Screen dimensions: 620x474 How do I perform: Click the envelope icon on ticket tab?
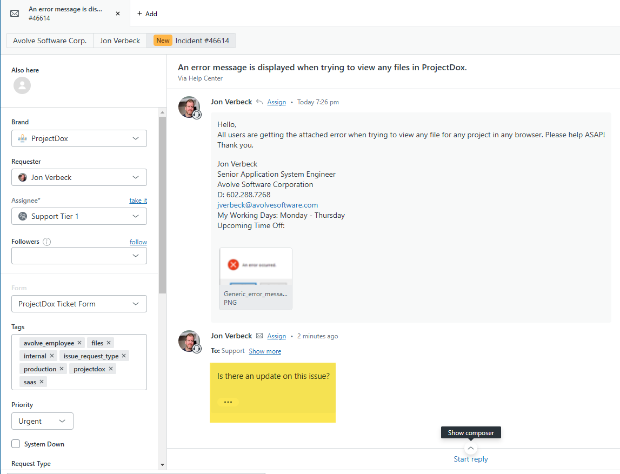(15, 14)
